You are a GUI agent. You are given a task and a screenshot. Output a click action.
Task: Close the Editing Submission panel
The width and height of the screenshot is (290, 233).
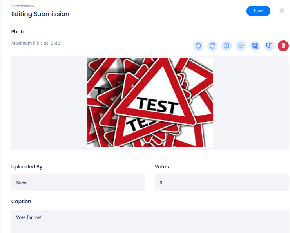click(x=282, y=11)
